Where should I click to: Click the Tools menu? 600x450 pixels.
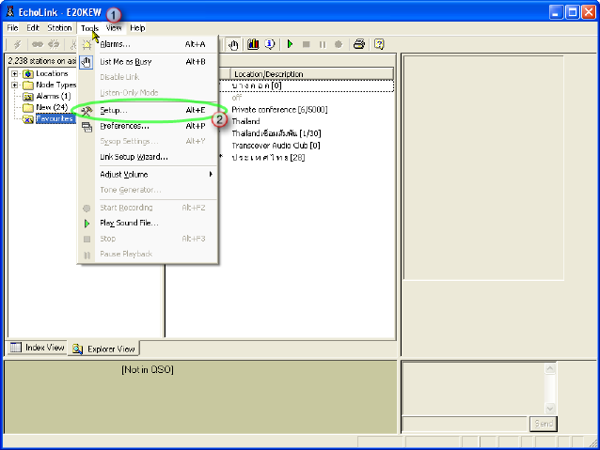89,28
